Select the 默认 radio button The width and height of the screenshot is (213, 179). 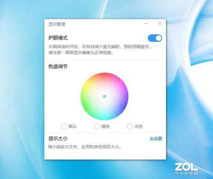pyautogui.click(x=64, y=126)
